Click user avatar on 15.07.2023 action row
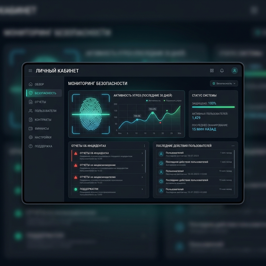This screenshot has height=266, width=266. click(x=161, y=190)
